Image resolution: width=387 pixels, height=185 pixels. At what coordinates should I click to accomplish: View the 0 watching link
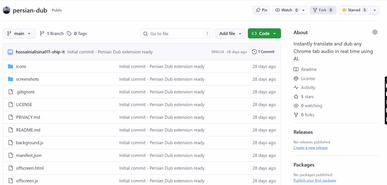pos(308,106)
